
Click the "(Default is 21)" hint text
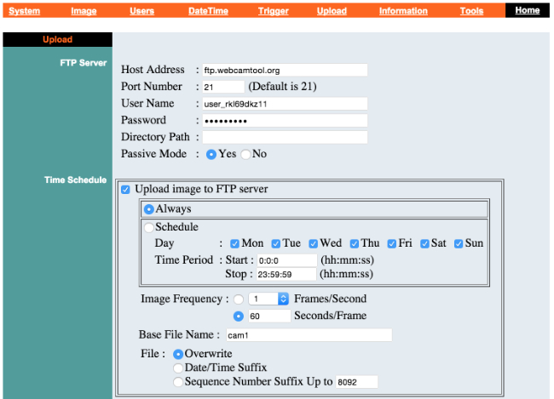[x=282, y=87]
